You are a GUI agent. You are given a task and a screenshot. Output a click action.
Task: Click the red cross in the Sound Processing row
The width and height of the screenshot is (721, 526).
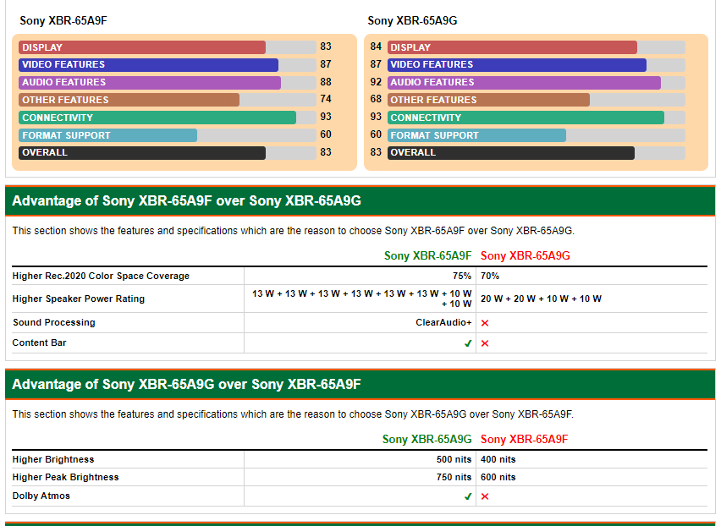click(x=485, y=323)
